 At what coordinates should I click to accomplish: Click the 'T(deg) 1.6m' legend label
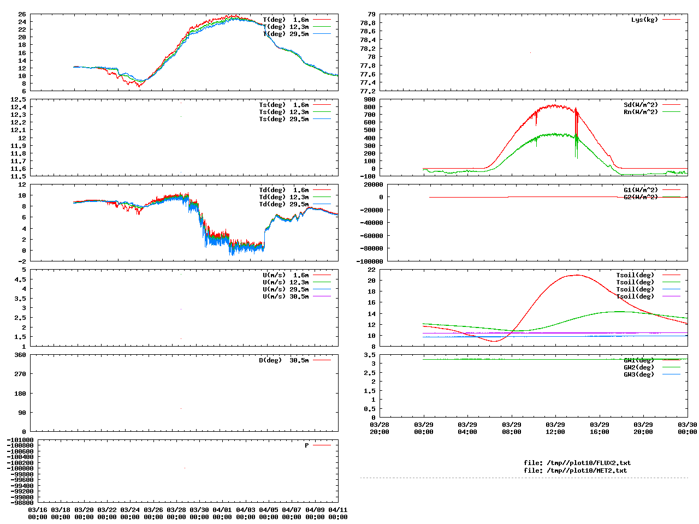click(x=286, y=20)
